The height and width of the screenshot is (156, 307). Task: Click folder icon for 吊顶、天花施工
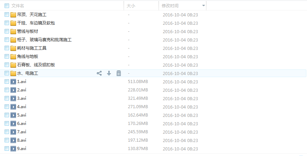point(13,15)
